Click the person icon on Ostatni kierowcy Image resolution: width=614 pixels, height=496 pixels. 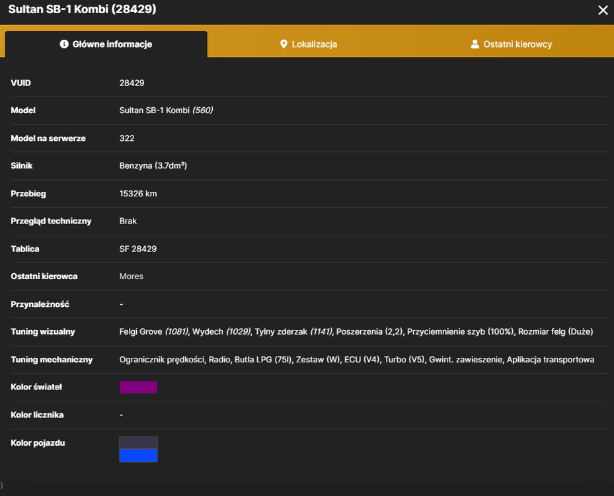(x=475, y=44)
